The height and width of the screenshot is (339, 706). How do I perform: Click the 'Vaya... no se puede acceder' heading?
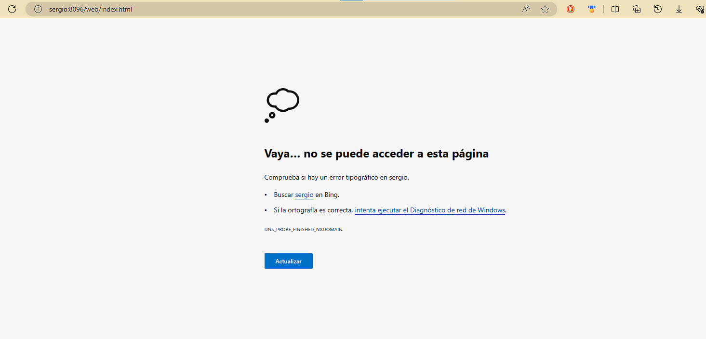376,154
